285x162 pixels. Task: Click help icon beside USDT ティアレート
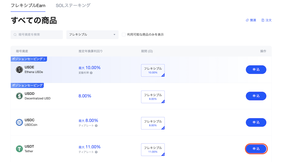[96, 152]
